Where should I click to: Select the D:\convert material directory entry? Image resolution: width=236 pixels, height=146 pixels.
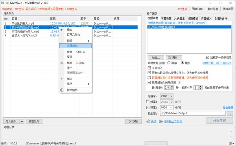pyautogui.click(x=189, y=27)
